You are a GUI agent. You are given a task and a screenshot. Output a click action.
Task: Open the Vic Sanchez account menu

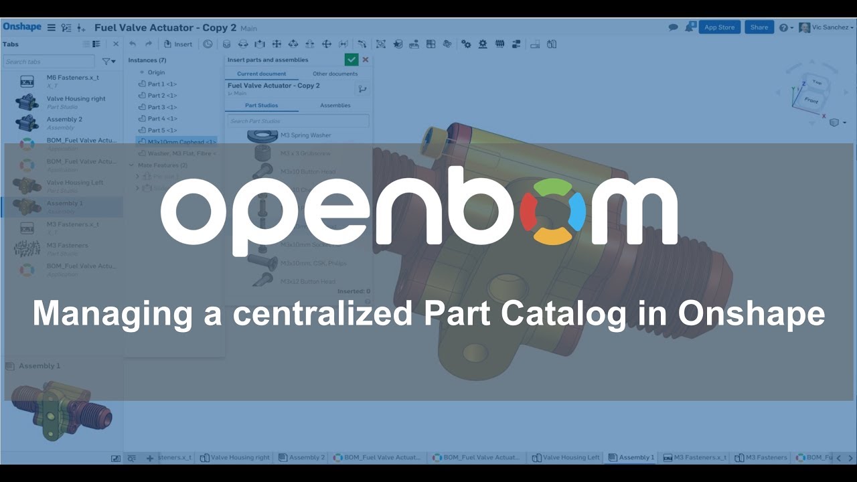[x=827, y=27]
